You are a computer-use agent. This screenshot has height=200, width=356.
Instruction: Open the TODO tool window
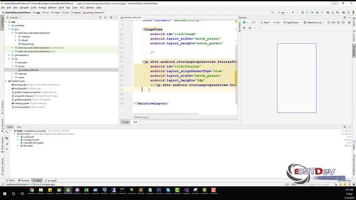click(10, 181)
